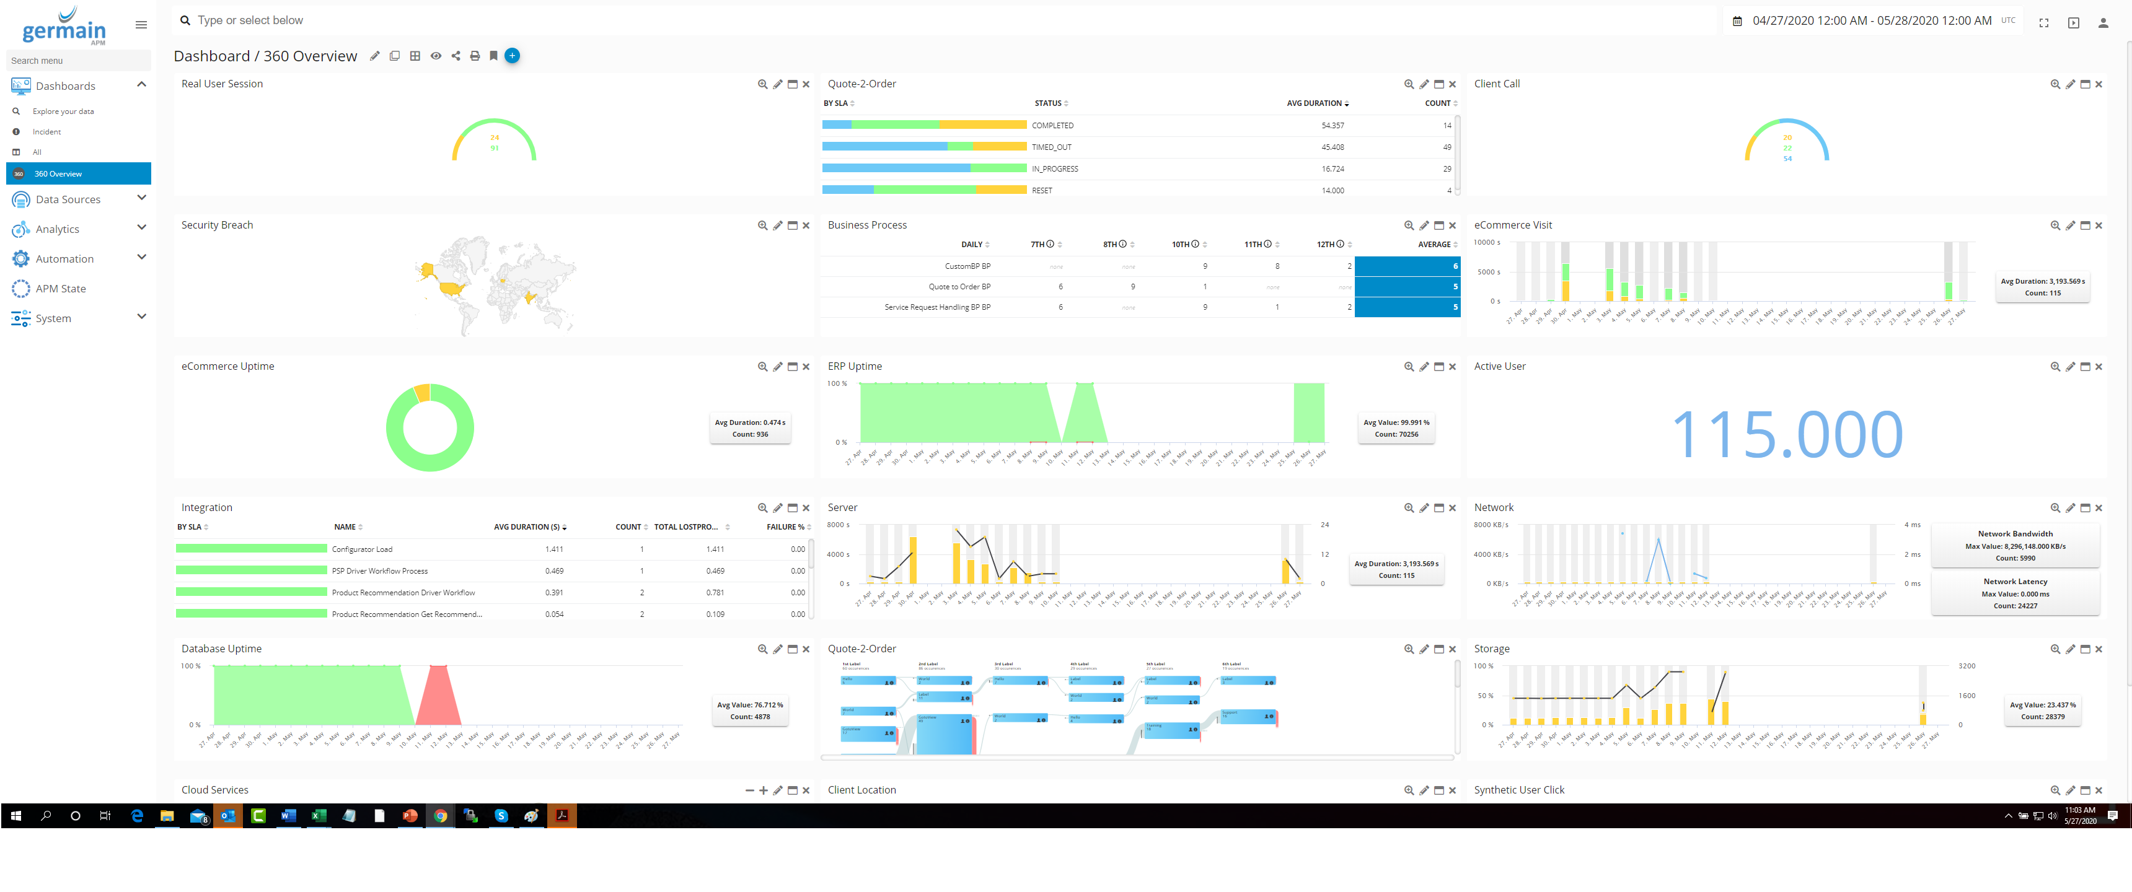Toggle fullscreen mode in the top bar
The width and height of the screenshot is (2132, 892).
click(x=2043, y=23)
